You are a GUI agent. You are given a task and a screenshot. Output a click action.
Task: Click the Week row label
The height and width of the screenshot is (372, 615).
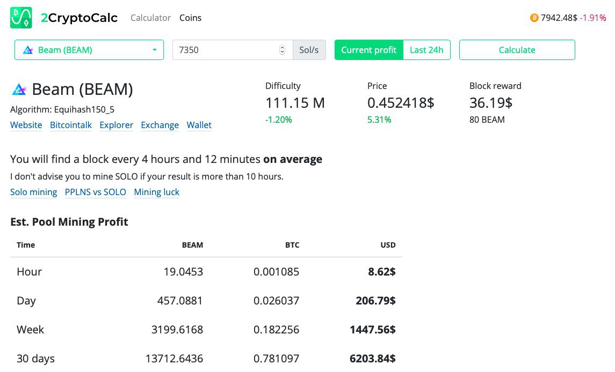tap(30, 330)
